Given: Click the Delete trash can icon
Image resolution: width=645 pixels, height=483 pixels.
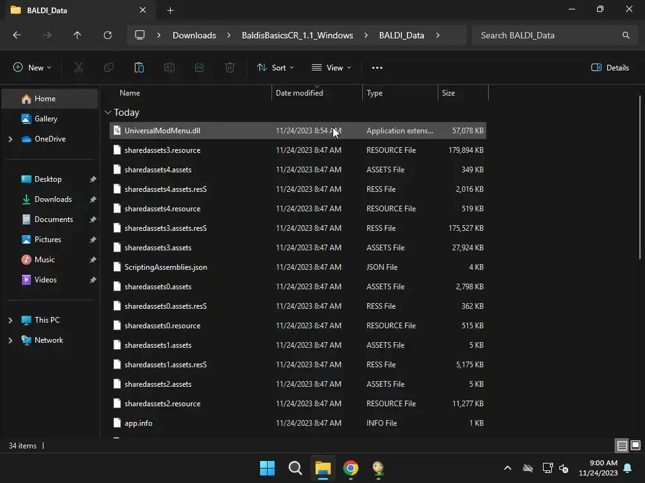Looking at the screenshot, I should (230, 67).
